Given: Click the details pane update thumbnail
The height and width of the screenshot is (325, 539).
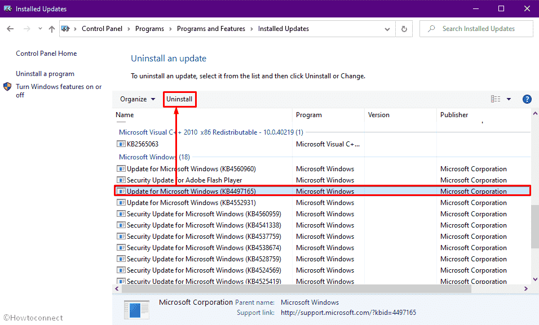Looking at the screenshot, I should click(x=136, y=310).
